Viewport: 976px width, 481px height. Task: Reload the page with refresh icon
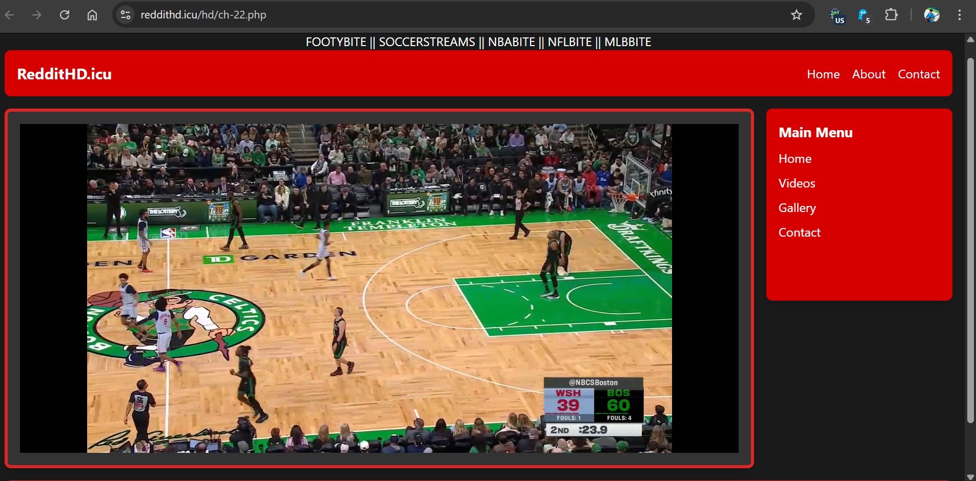click(x=64, y=15)
